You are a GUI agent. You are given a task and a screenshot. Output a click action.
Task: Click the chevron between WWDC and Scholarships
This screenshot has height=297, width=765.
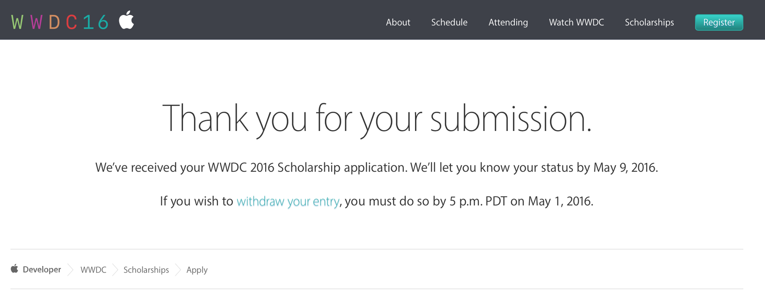[115, 269]
